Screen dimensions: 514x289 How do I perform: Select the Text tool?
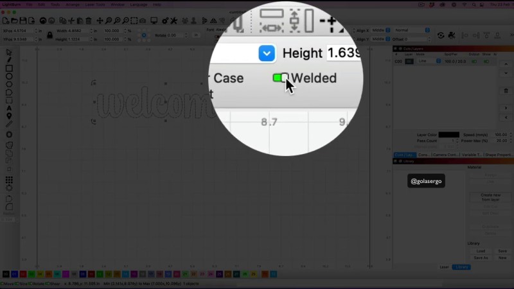[9, 108]
